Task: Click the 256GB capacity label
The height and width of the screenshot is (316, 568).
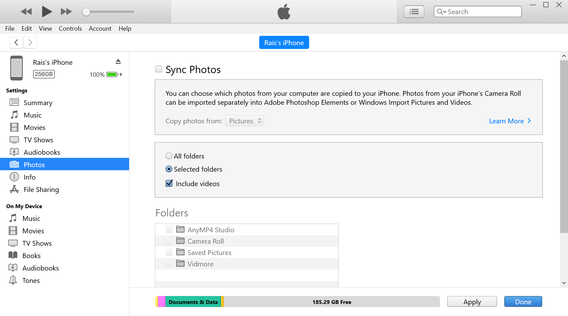Action: pos(44,74)
